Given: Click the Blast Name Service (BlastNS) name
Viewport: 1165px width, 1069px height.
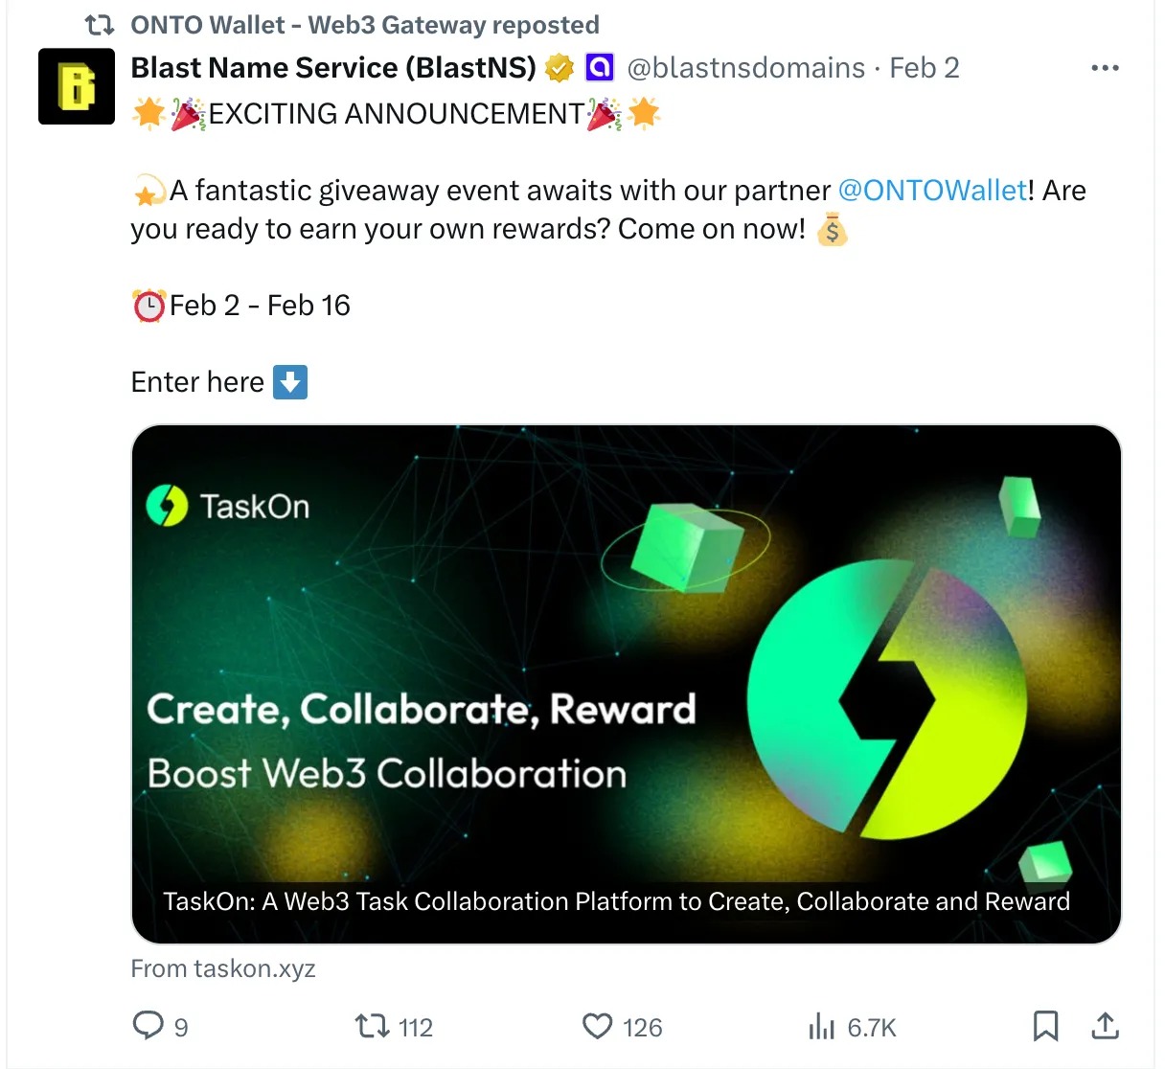Looking at the screenshot, I should coord(333,68).
